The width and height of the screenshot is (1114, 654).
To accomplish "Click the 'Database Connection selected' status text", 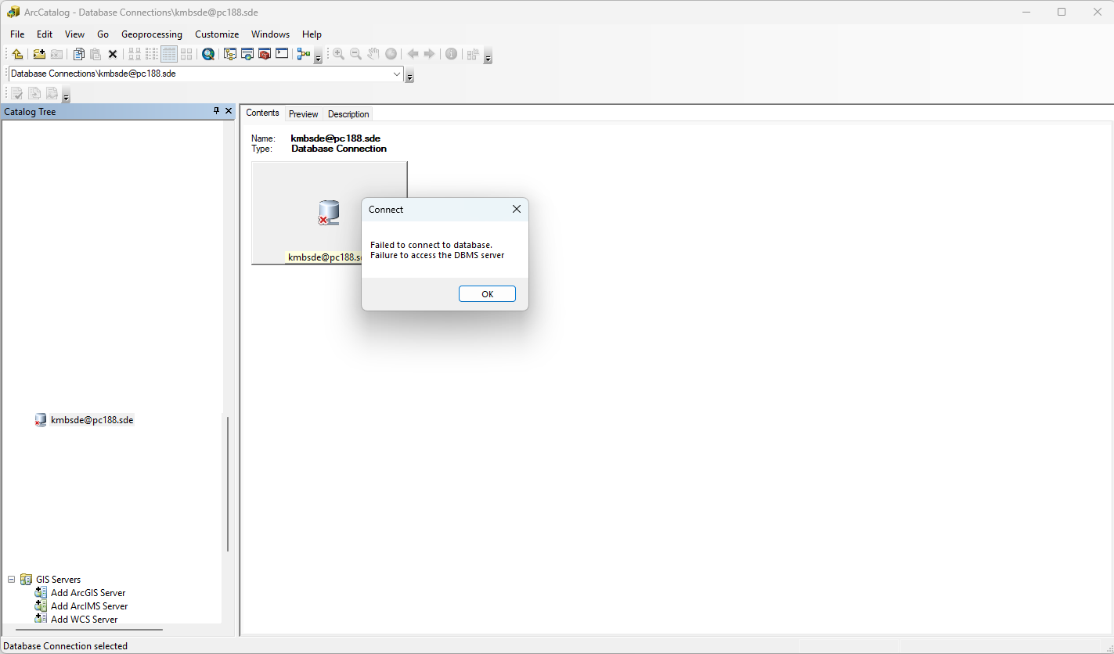I will [66, 646].
